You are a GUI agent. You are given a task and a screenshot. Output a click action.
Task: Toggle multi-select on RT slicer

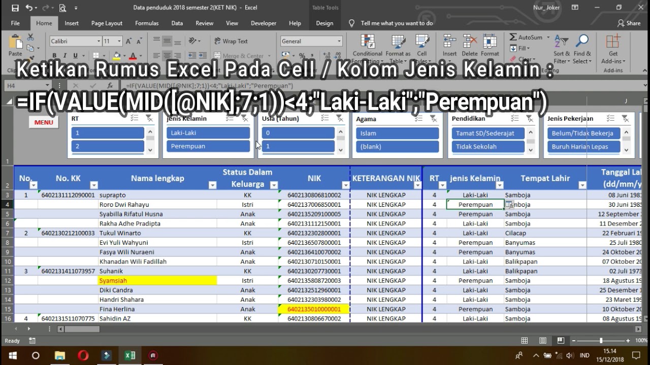click(x=135, y=118)
